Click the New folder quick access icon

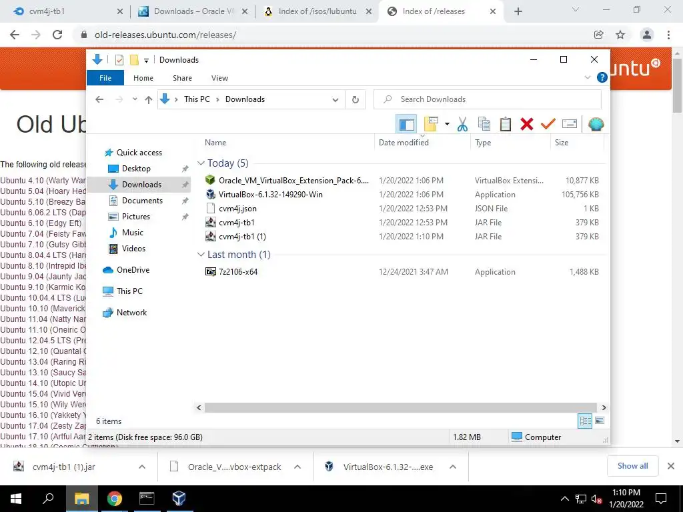click(134, 60)
